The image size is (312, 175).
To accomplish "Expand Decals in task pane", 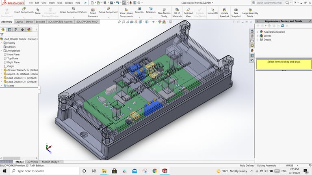I will point(258,40).
